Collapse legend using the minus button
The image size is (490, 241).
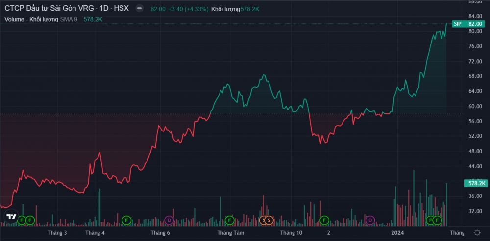coord(140,9)
